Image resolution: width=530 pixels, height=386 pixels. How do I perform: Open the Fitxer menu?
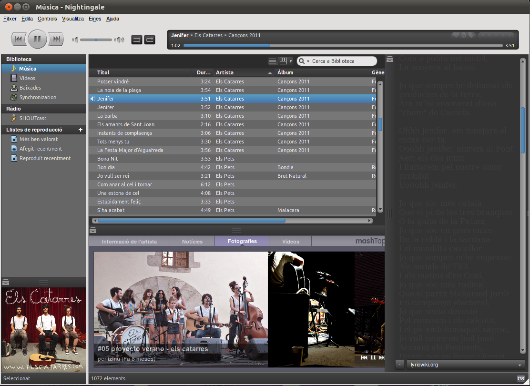[x=10, y=19]
